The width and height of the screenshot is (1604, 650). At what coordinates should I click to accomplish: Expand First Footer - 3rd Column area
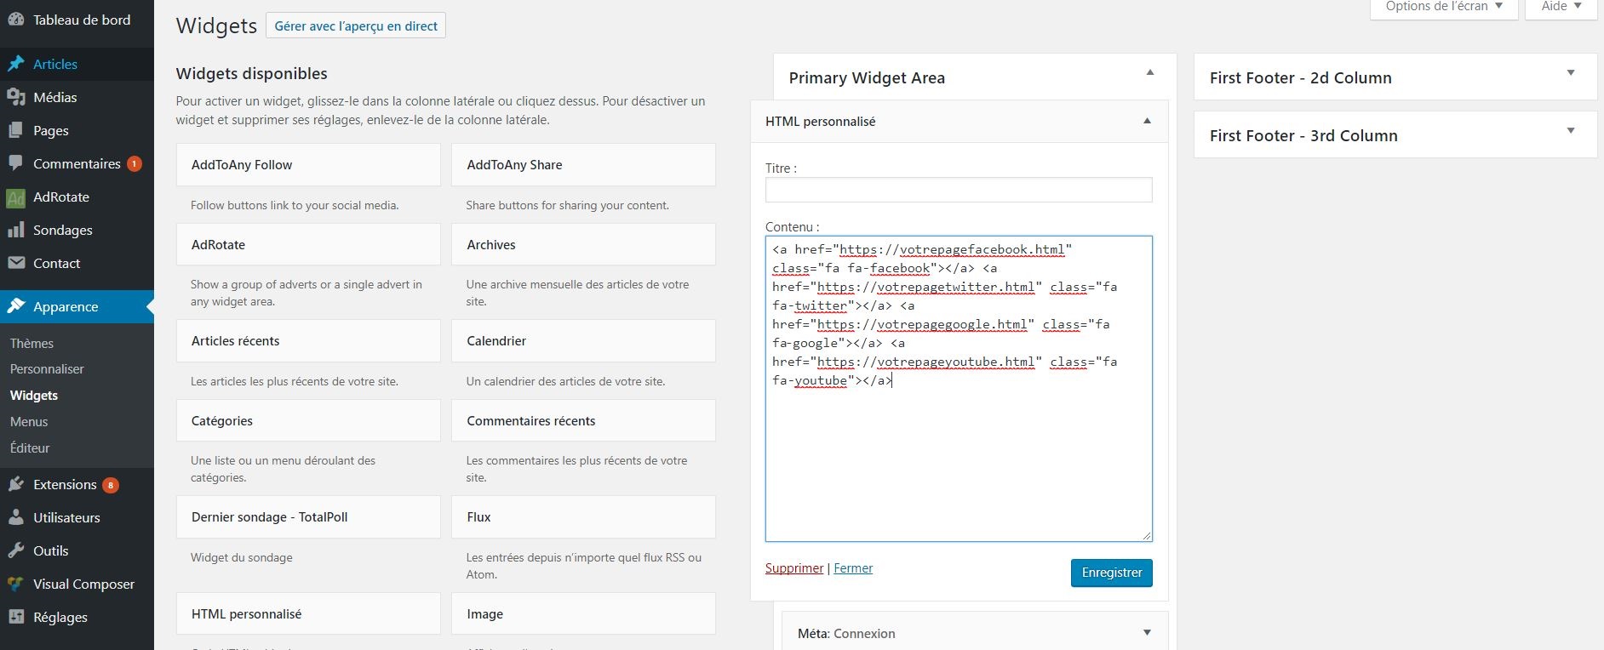[1571, 131]
